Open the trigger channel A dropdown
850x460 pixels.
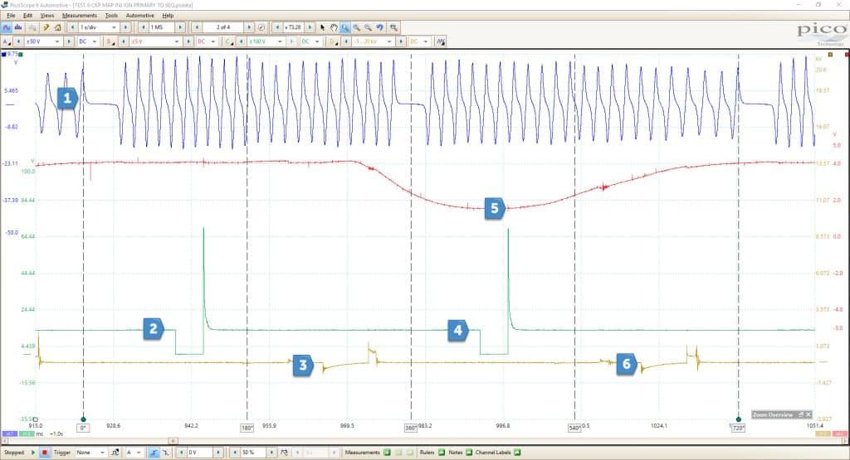(x=134, y=453)
